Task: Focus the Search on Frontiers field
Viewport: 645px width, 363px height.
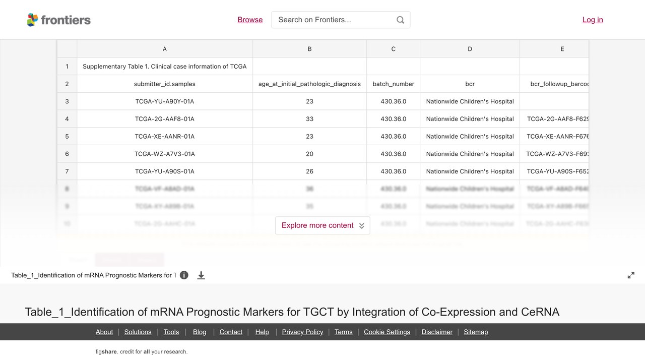Action: click(x=341, y=20)
